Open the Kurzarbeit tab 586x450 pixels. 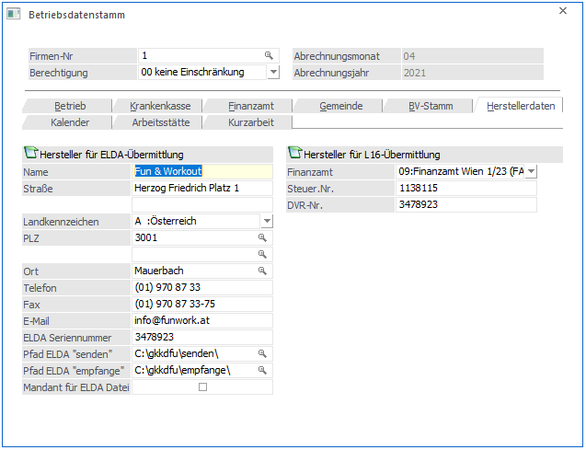pos(248,121)
